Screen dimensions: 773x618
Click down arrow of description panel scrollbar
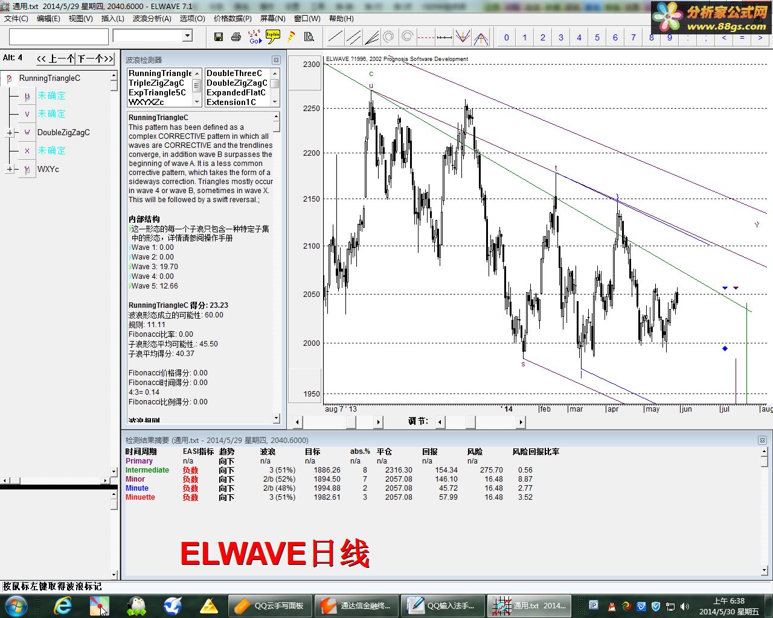tap(277, 418)
